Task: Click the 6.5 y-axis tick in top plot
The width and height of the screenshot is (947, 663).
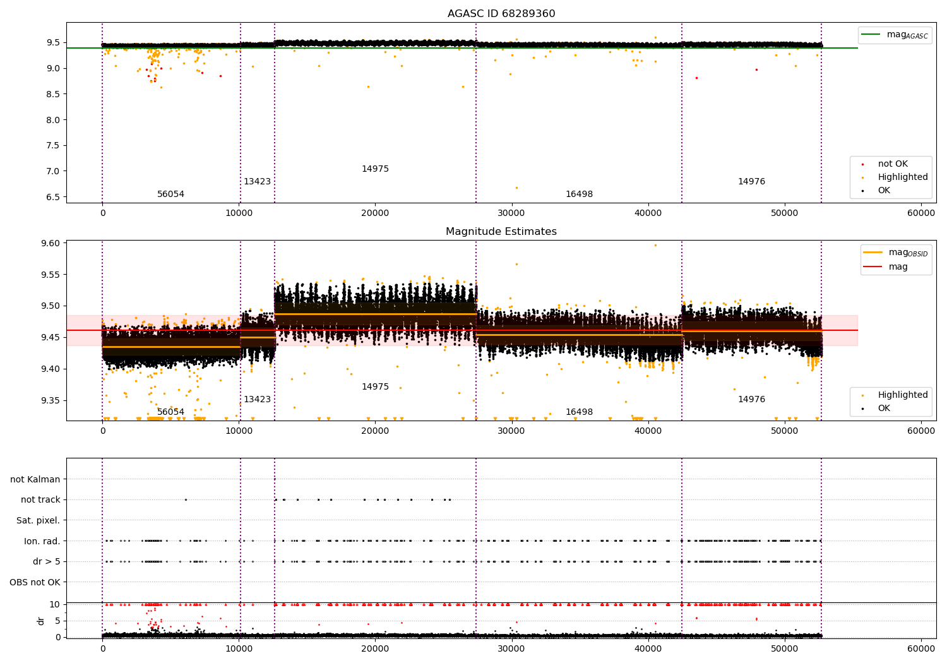Action: 53,197
